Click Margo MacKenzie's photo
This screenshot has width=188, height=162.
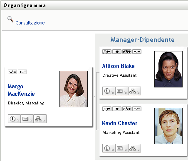74,89
